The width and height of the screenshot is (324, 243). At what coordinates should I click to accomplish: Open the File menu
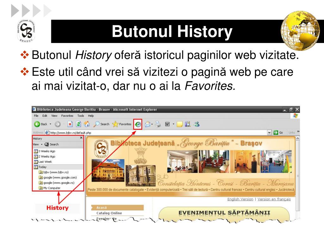click(36, 116)
